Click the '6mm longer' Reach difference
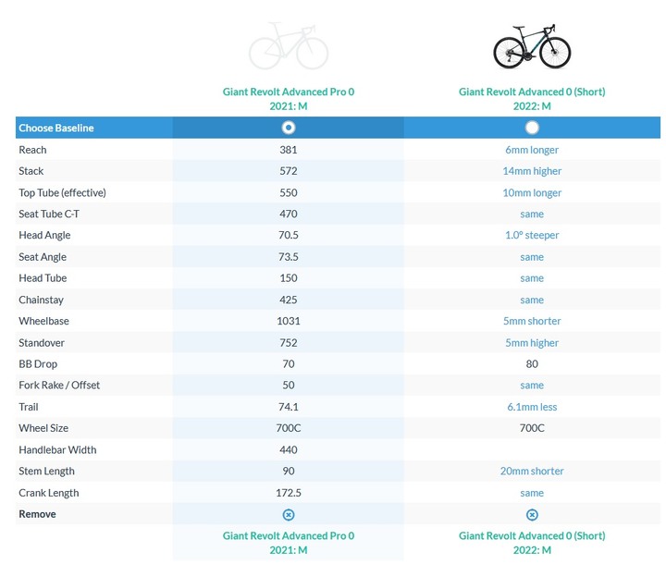The height and width of the screenshot is (564, 666). tap(532, 150)
